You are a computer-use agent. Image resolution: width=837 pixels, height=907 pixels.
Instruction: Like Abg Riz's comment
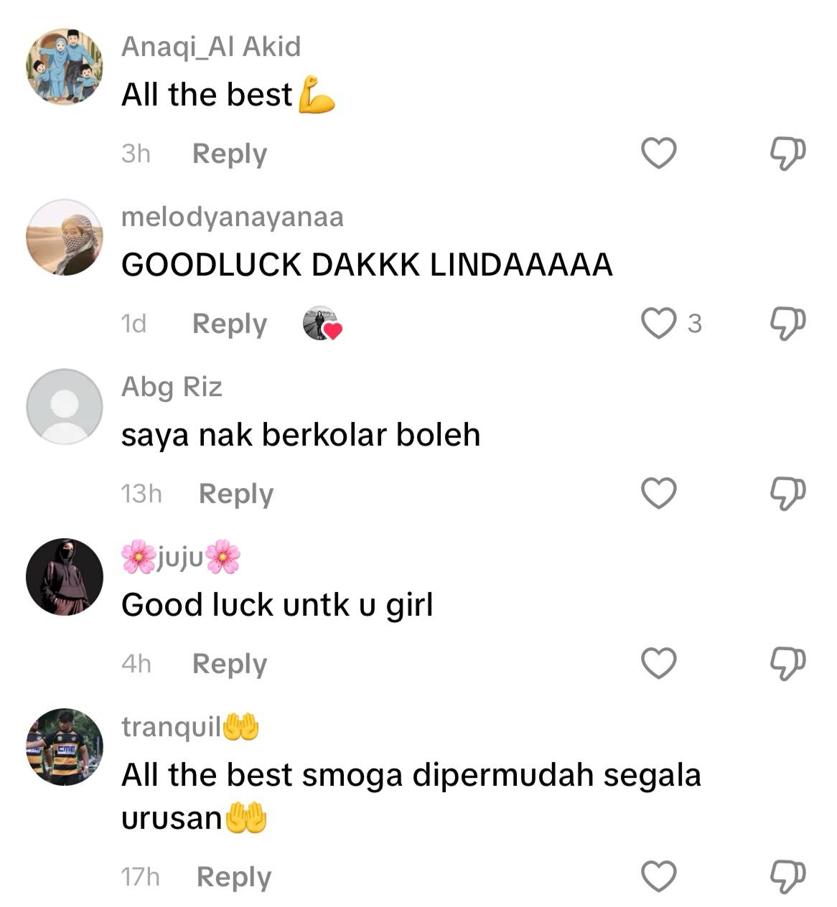coord(658,494)
